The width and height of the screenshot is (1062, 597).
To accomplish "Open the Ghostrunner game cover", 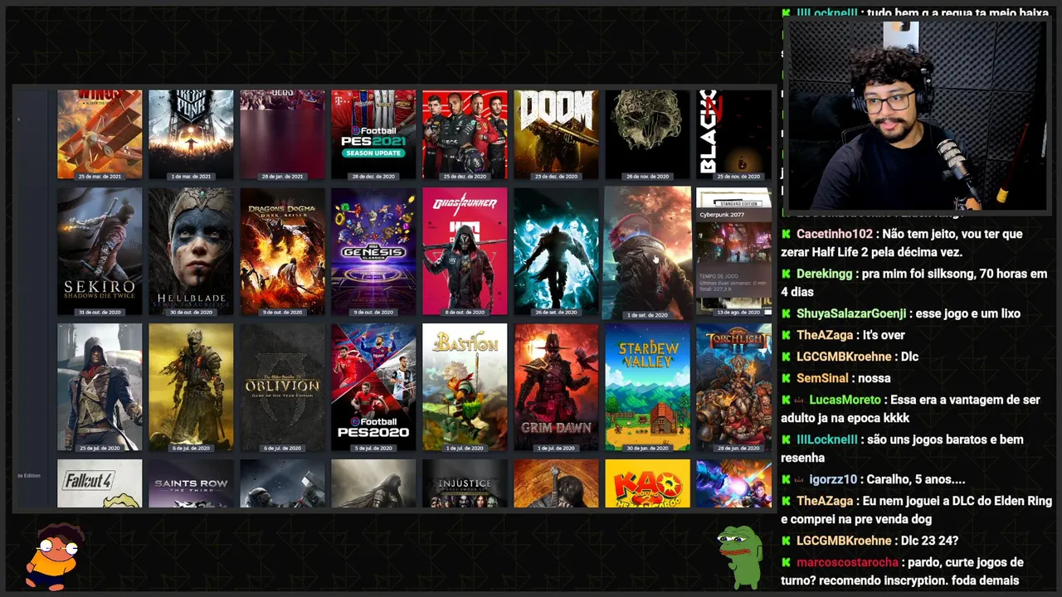I will point(465,251).
